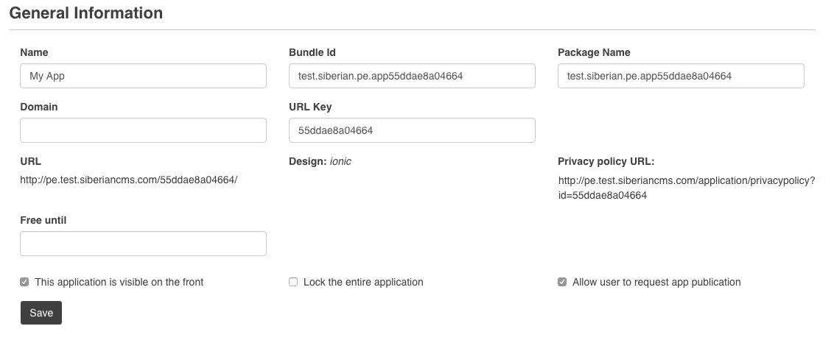Click the 'Free until' label
The image size is (834, 340).
pyautogui.click(x=43, y=220)
